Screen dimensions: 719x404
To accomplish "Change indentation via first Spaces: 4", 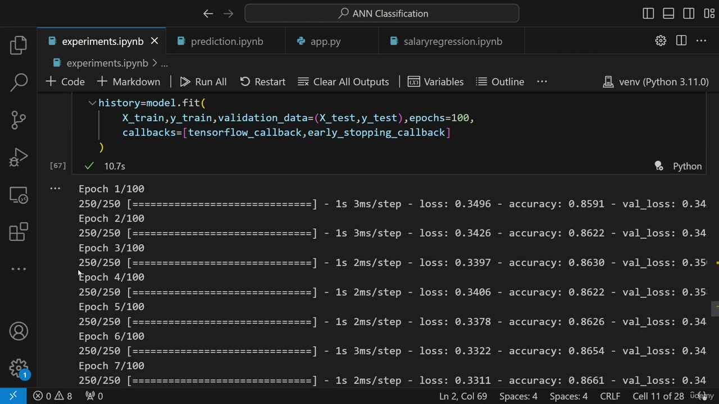I will [x=518, y=396].
